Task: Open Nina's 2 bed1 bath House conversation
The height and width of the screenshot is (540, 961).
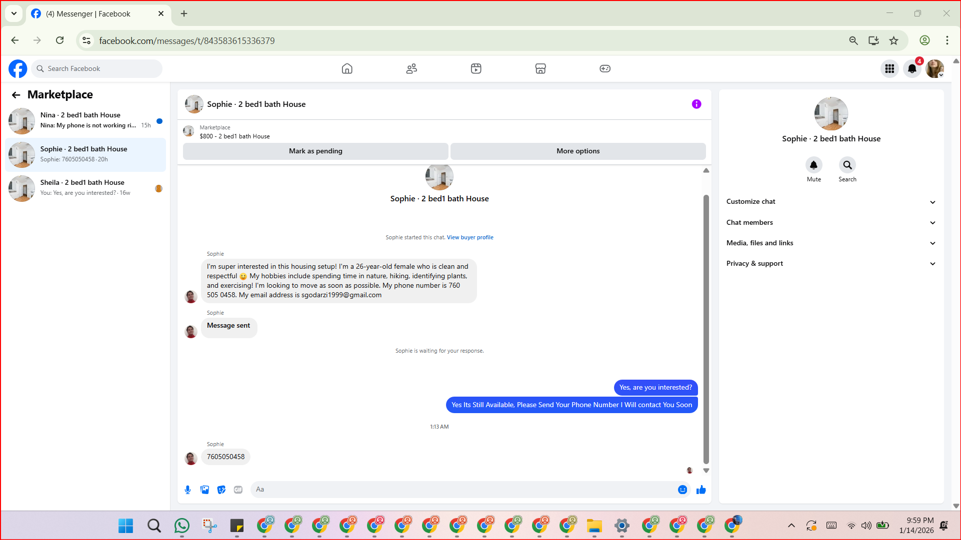Action: (85, 120)
